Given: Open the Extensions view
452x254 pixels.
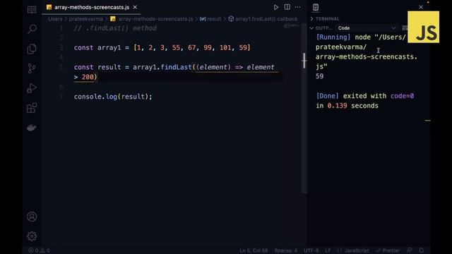Looking at the screenshot, I should tap(32, 108).
